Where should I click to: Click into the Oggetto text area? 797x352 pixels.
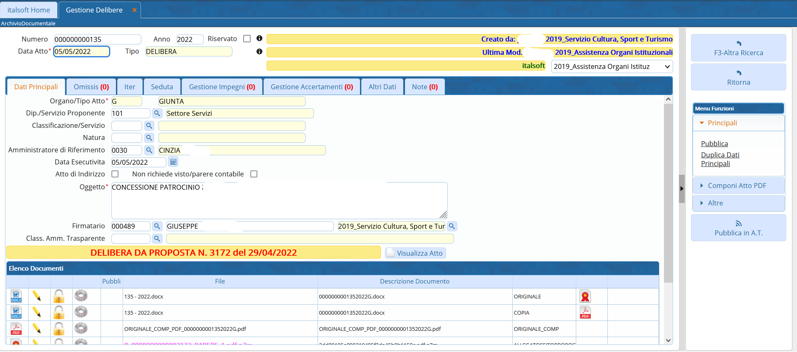(279, 200)
